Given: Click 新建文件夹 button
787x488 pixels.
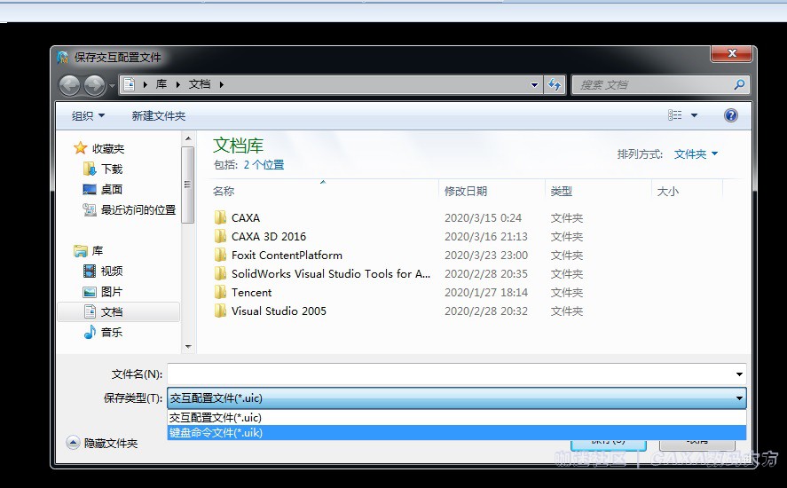Looking at the screenshot, I should tap(158, 116).
